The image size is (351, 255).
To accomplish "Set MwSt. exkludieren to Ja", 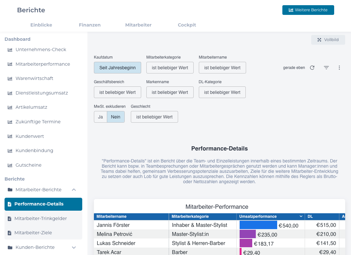I will [x=100, y=117].
